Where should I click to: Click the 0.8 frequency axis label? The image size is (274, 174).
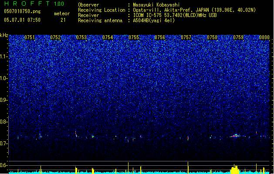pyautogui.click(x=4, y=122)
